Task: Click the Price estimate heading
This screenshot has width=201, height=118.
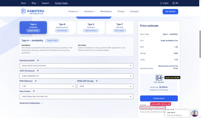Action: [149, 26]
